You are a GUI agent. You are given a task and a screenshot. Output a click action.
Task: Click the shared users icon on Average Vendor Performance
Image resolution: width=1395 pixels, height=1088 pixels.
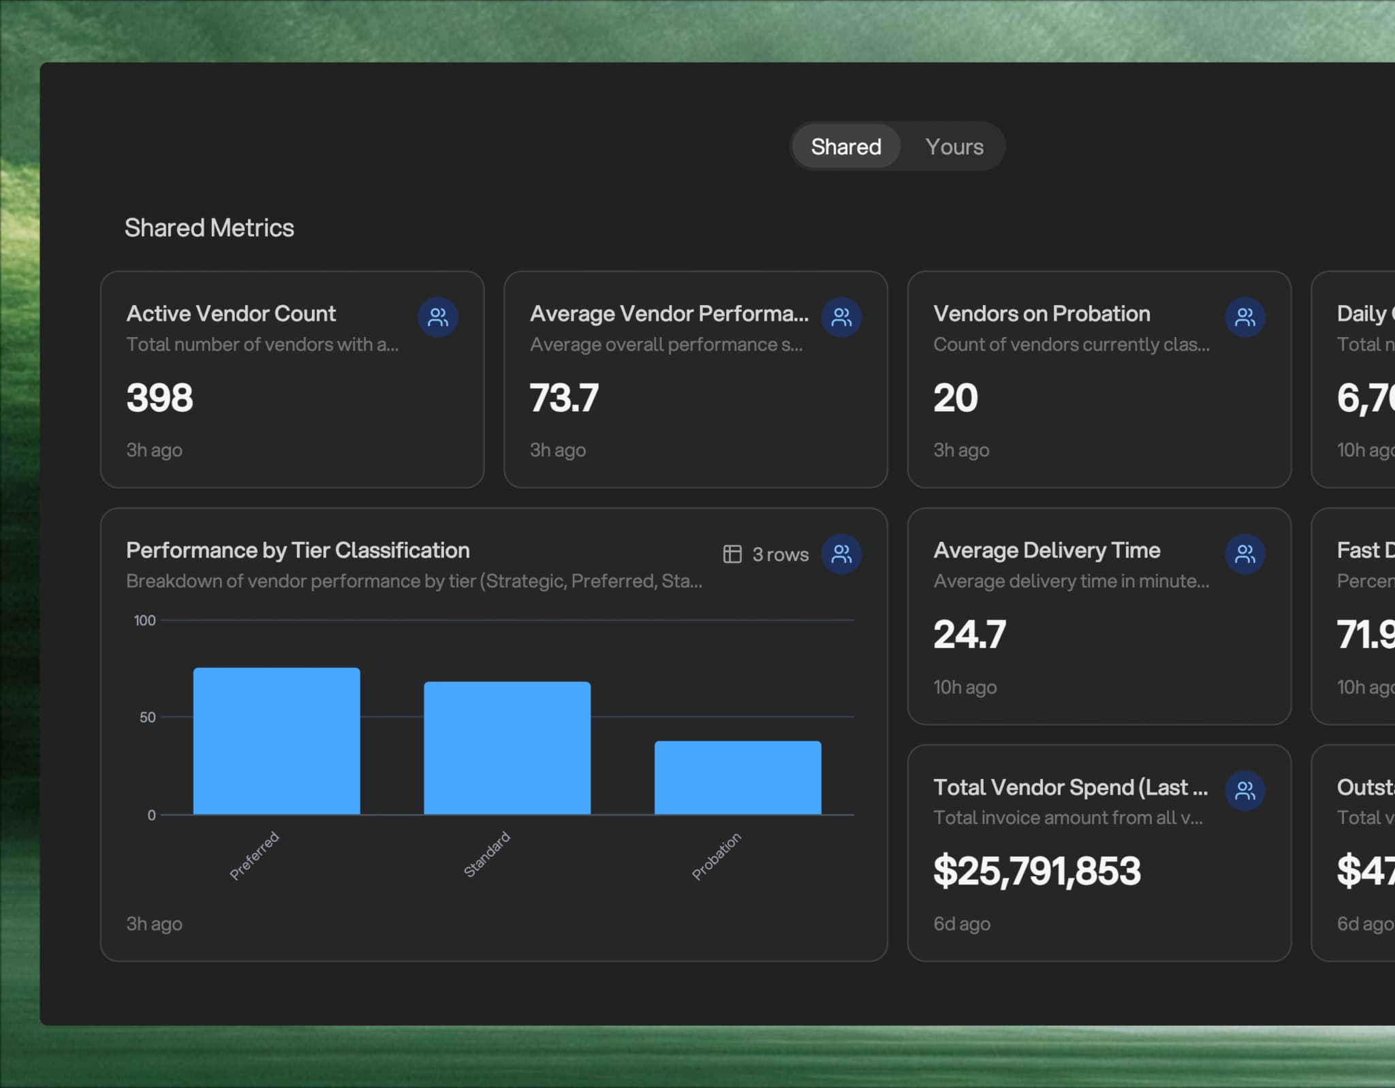pos(842,317)
